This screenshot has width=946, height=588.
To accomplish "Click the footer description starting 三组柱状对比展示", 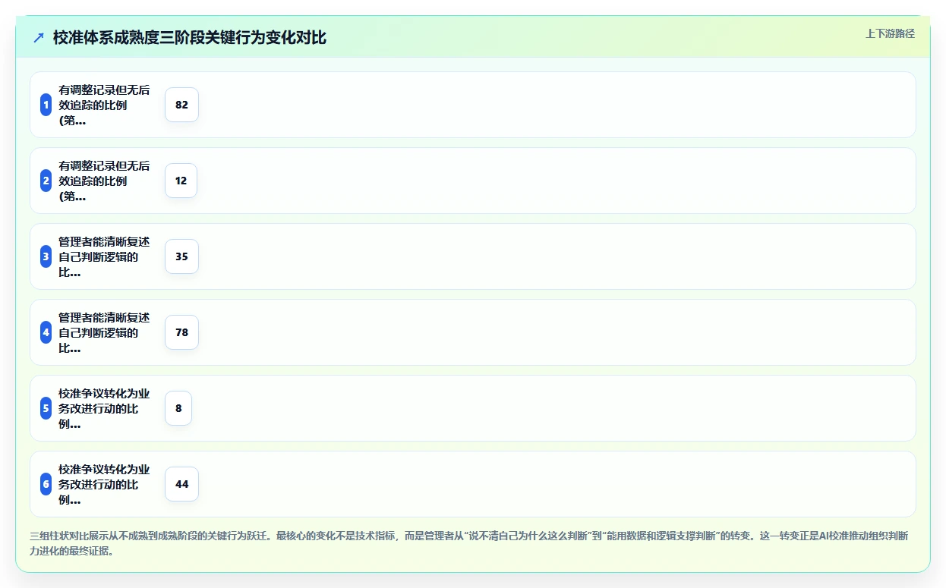I will [469, 543].
